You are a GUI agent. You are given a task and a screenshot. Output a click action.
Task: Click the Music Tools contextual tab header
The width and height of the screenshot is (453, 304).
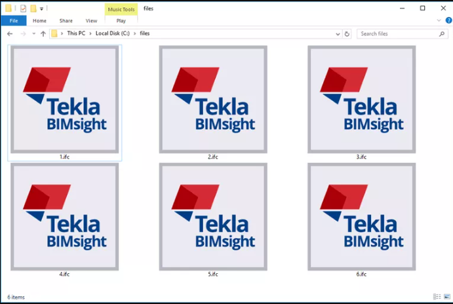121,9
